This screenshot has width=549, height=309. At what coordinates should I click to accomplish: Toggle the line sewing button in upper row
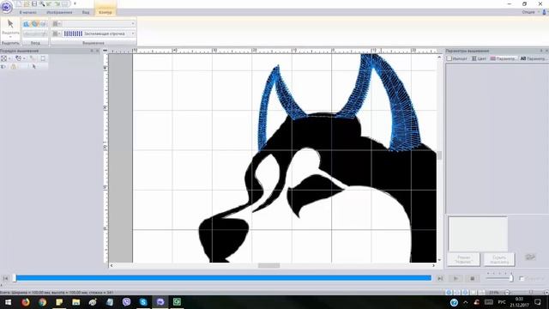(55, 23)
